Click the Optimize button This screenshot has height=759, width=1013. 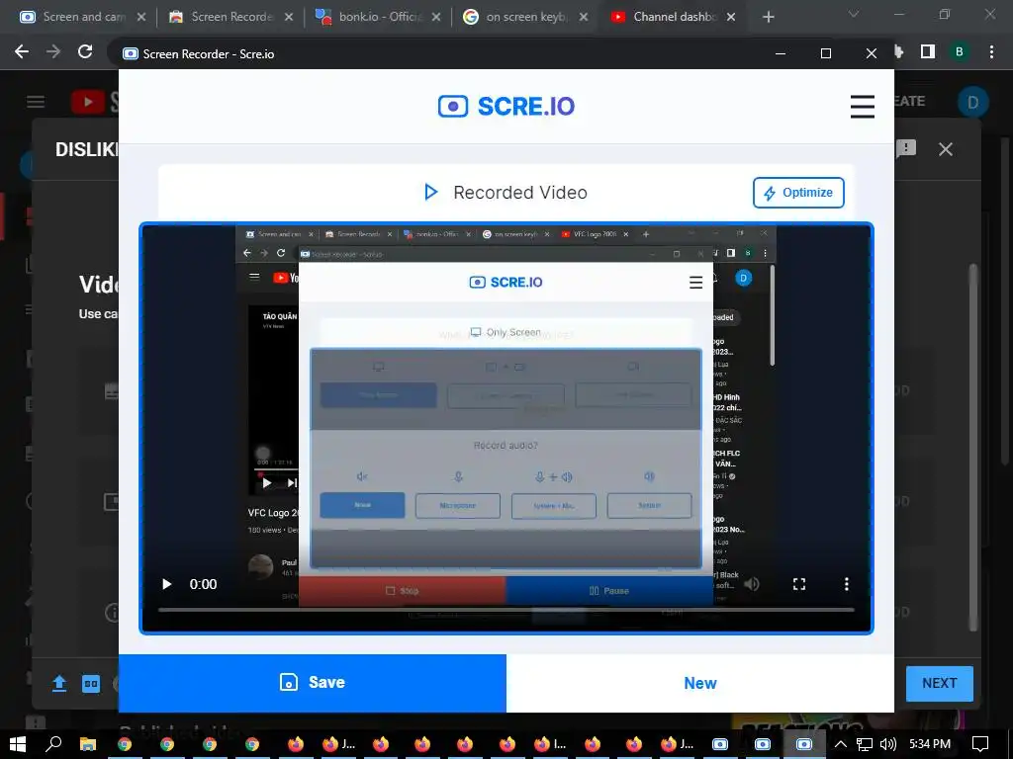798,193
